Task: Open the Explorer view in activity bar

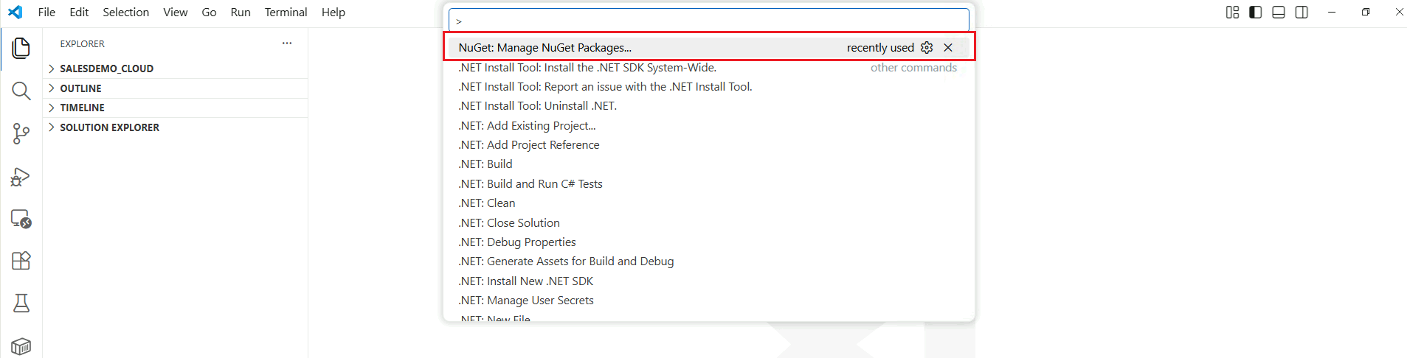Action: tap(21, 49)
